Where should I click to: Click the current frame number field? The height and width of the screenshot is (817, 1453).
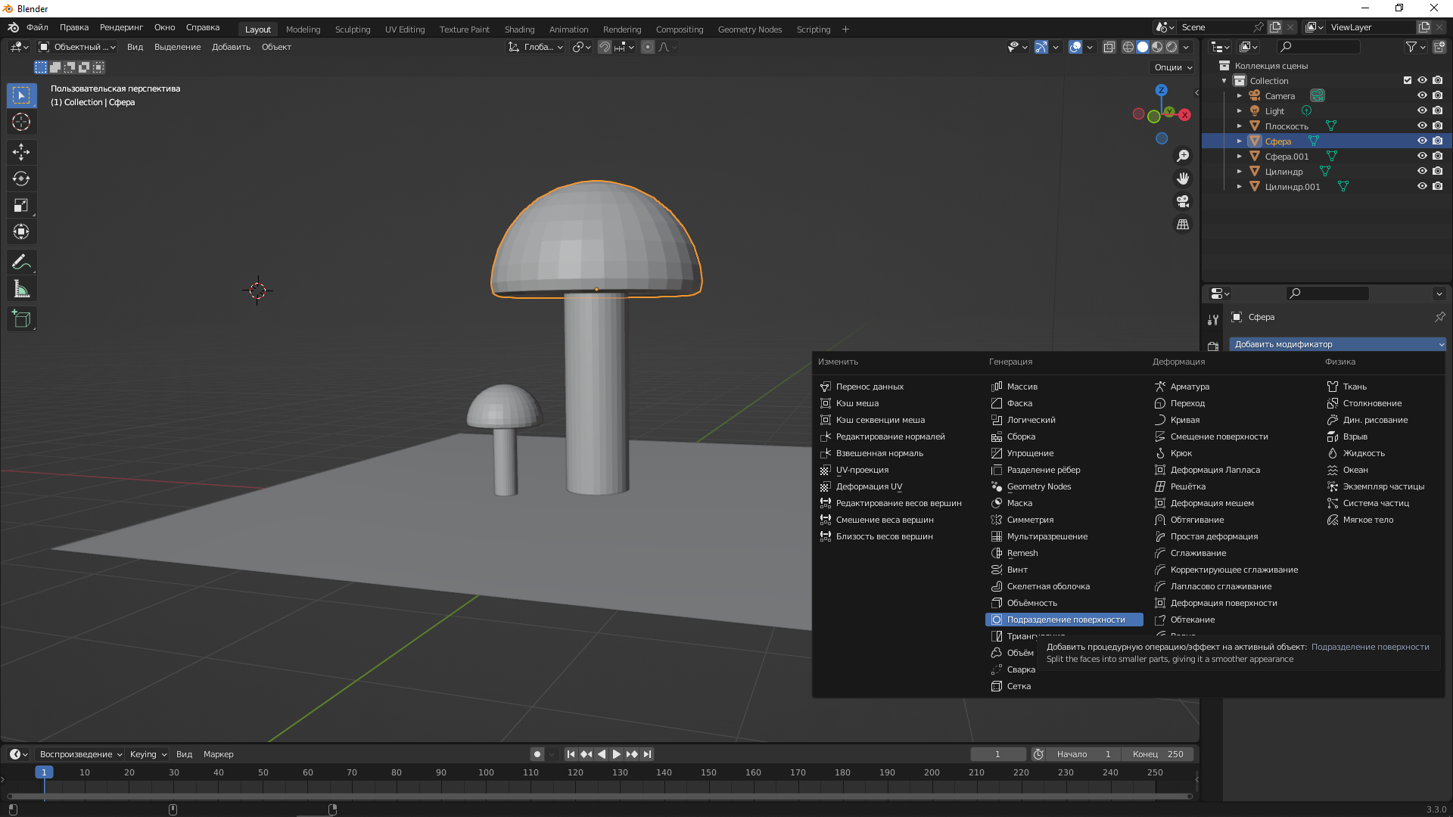(x=997, y=754)
